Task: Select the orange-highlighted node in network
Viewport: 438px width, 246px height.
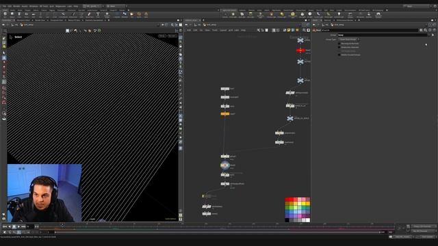Action: pyautogui.click(x=225, y=114)
